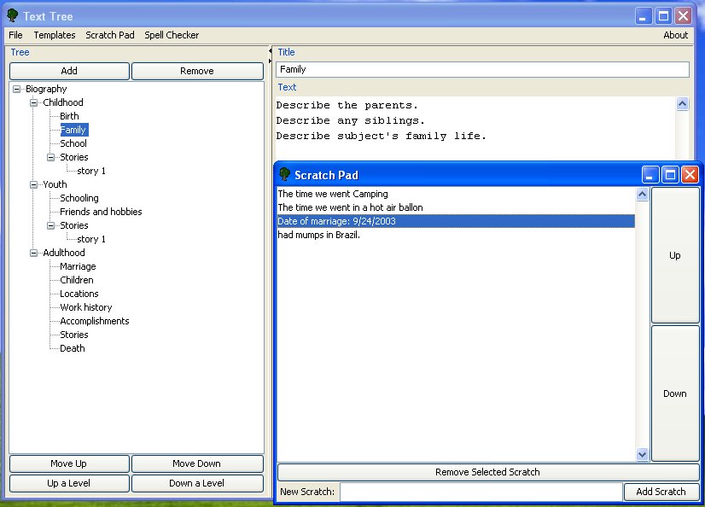The image size is (705, 507).
Task: Click the Text area scroll up arrow
Action: [682, 104]
